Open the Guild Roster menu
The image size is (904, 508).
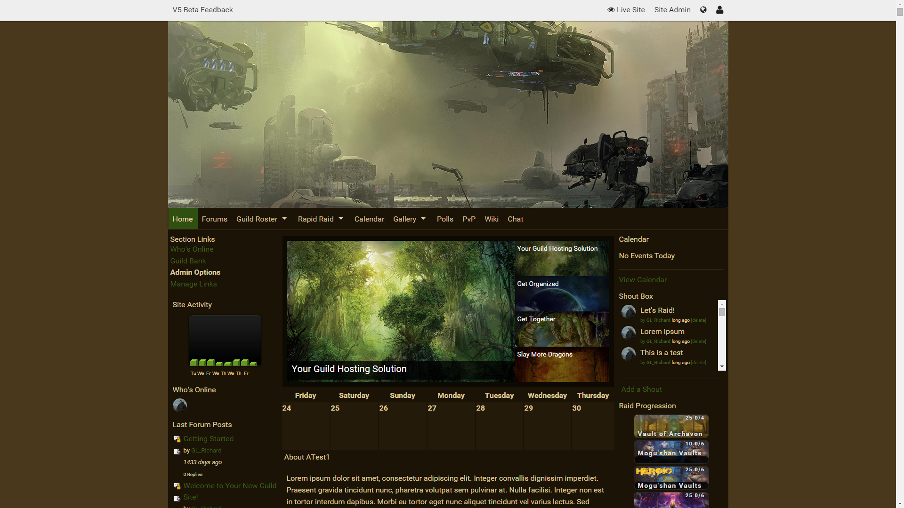(257, 219)
